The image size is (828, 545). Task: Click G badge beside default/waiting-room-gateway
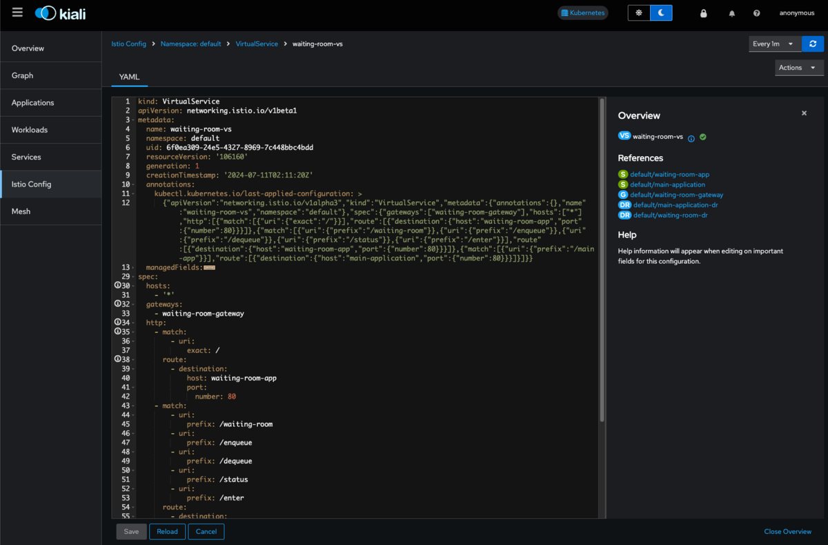(623, 195)
